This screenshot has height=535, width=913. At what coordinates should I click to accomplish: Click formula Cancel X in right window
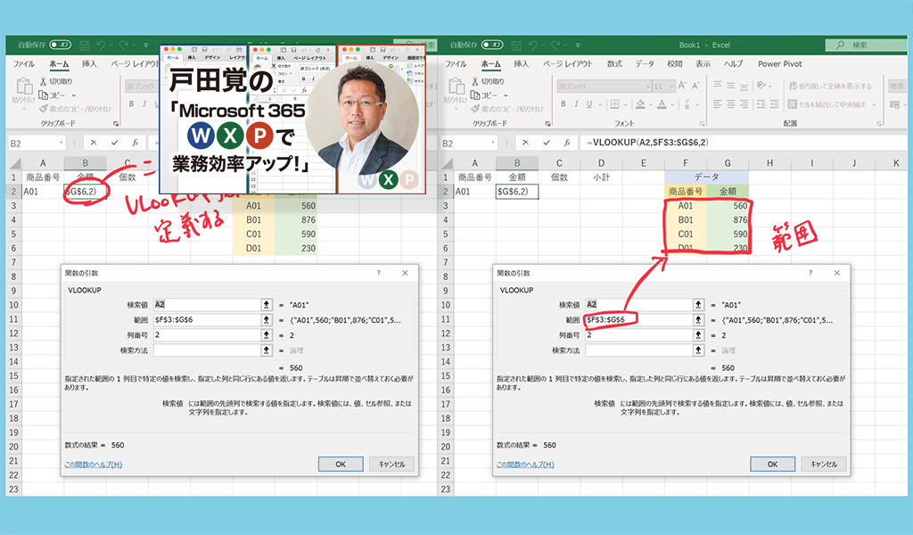tap(525, 143)
